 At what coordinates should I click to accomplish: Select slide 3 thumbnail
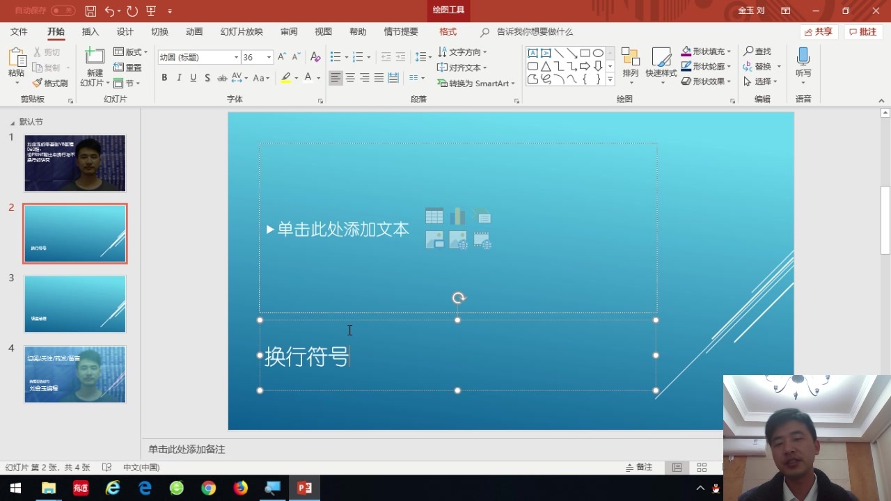click(x=75, y=304)
